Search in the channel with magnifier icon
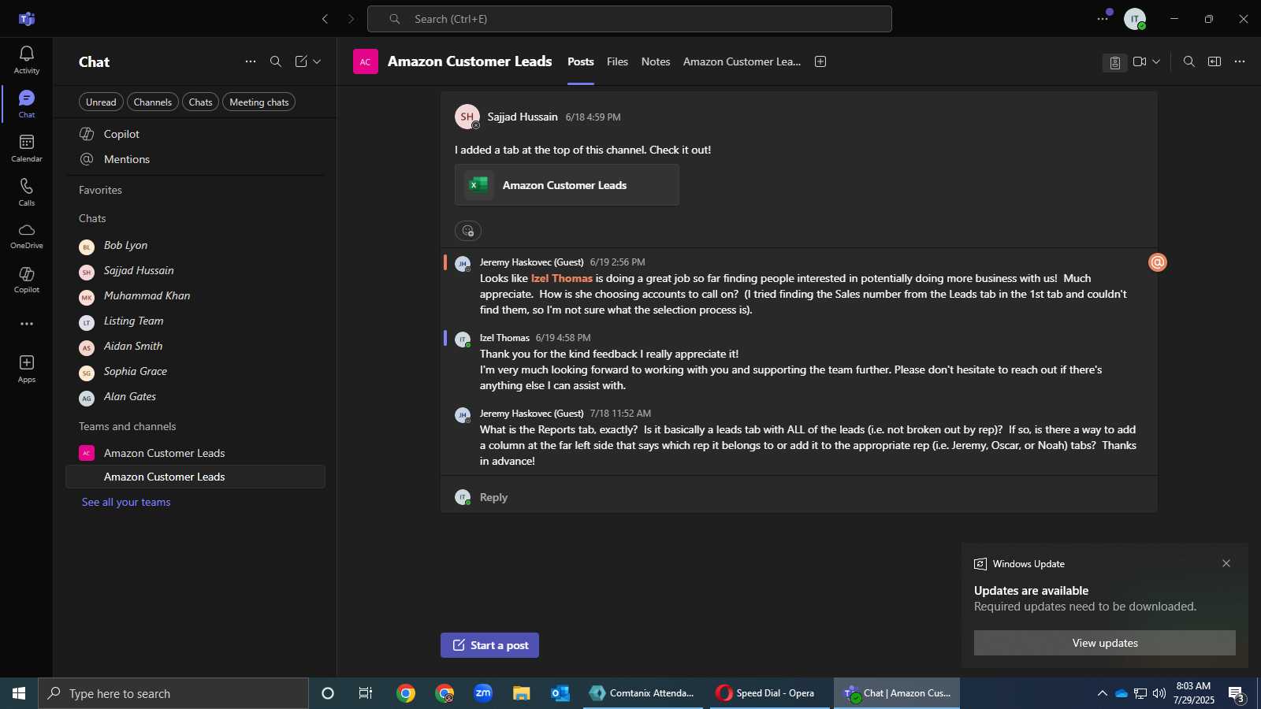Screen dimensions: 1261x709 [x=1189, y=61]
